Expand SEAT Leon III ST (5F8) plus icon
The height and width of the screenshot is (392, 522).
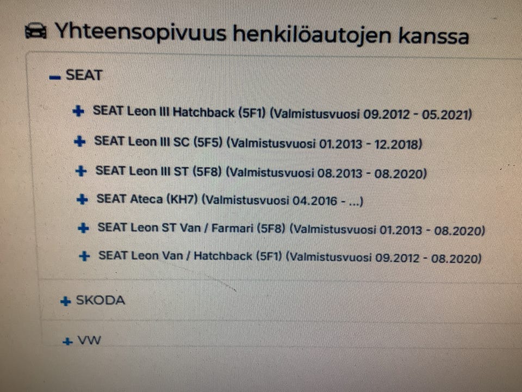point(81,171)
